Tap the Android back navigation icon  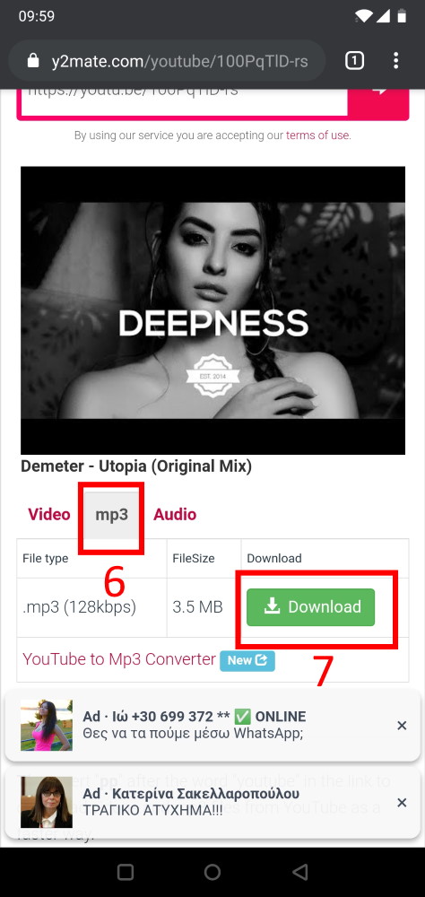click(299, 872)
